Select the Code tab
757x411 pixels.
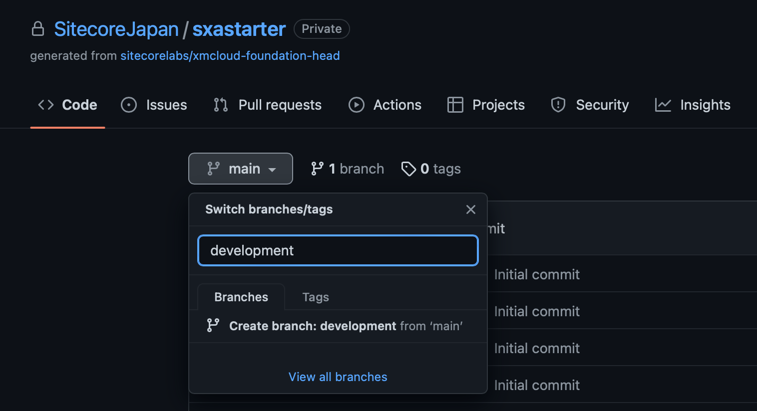(68, 105)
